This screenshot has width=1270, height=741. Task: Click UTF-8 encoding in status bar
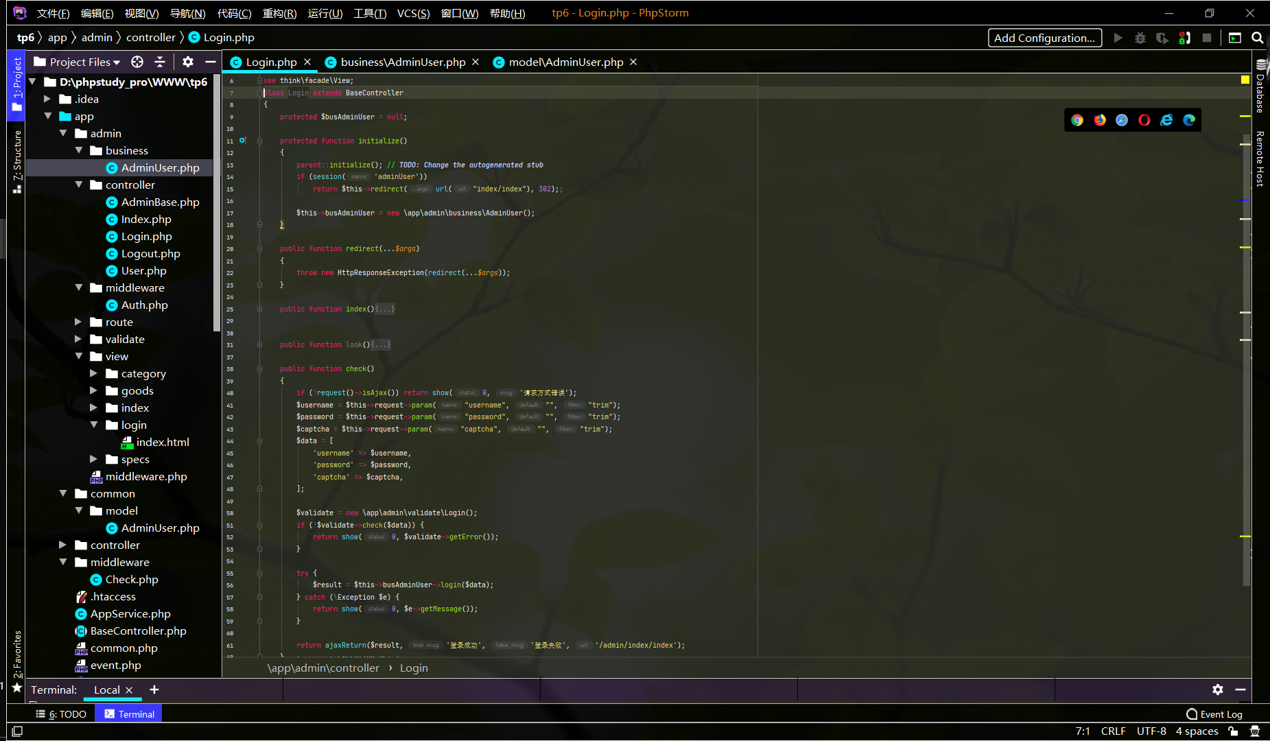(x=1151, y=731)
